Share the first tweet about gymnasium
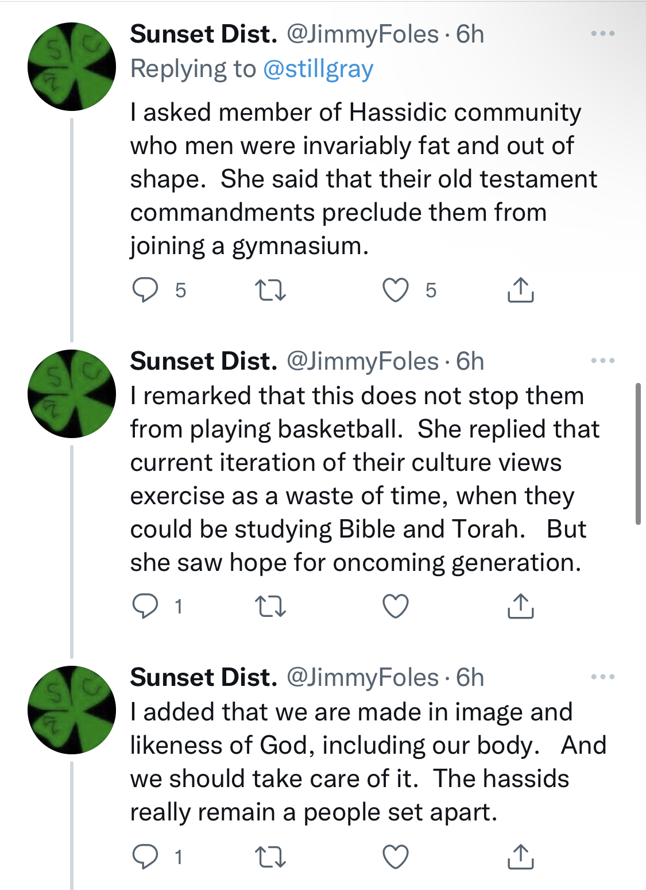646x890 pixels. click(x=520, y=290)
